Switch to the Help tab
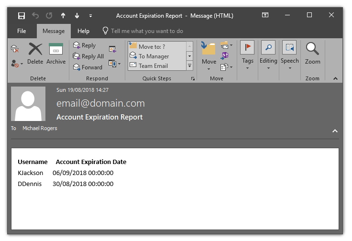The image size is (352, 241). click(x=83, y=31)
